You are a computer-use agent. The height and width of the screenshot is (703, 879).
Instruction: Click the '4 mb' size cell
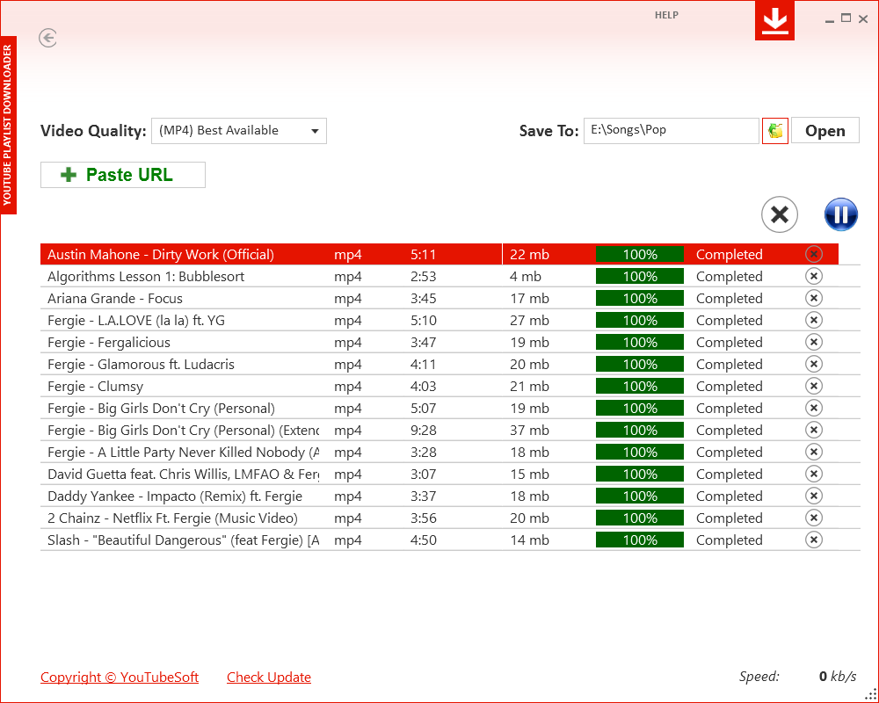526,277
